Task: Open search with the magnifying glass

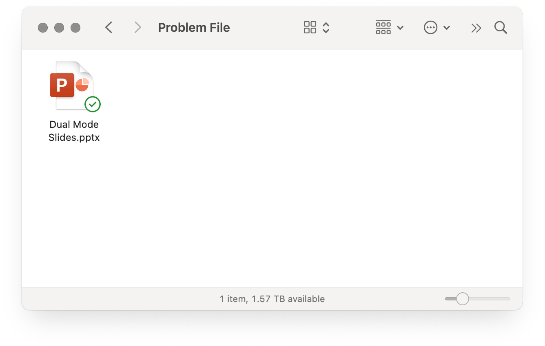Action: click(x=501, y=28)
